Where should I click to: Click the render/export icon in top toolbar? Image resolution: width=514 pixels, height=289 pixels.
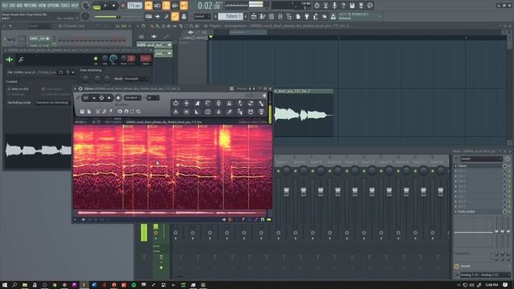pos(361,6)
